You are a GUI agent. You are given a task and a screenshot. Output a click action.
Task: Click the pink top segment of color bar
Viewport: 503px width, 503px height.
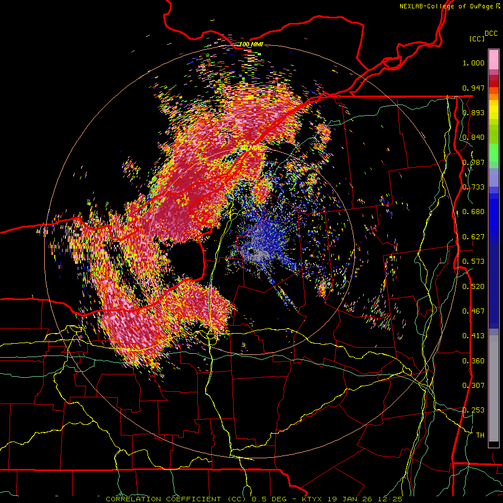493,60
